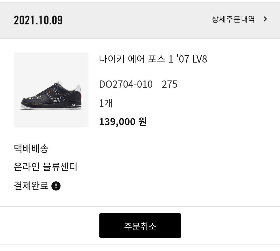Open the Air Force 1 sneaker thumbnail
This screenshot has height=251, width=280.
click(51, 90)
